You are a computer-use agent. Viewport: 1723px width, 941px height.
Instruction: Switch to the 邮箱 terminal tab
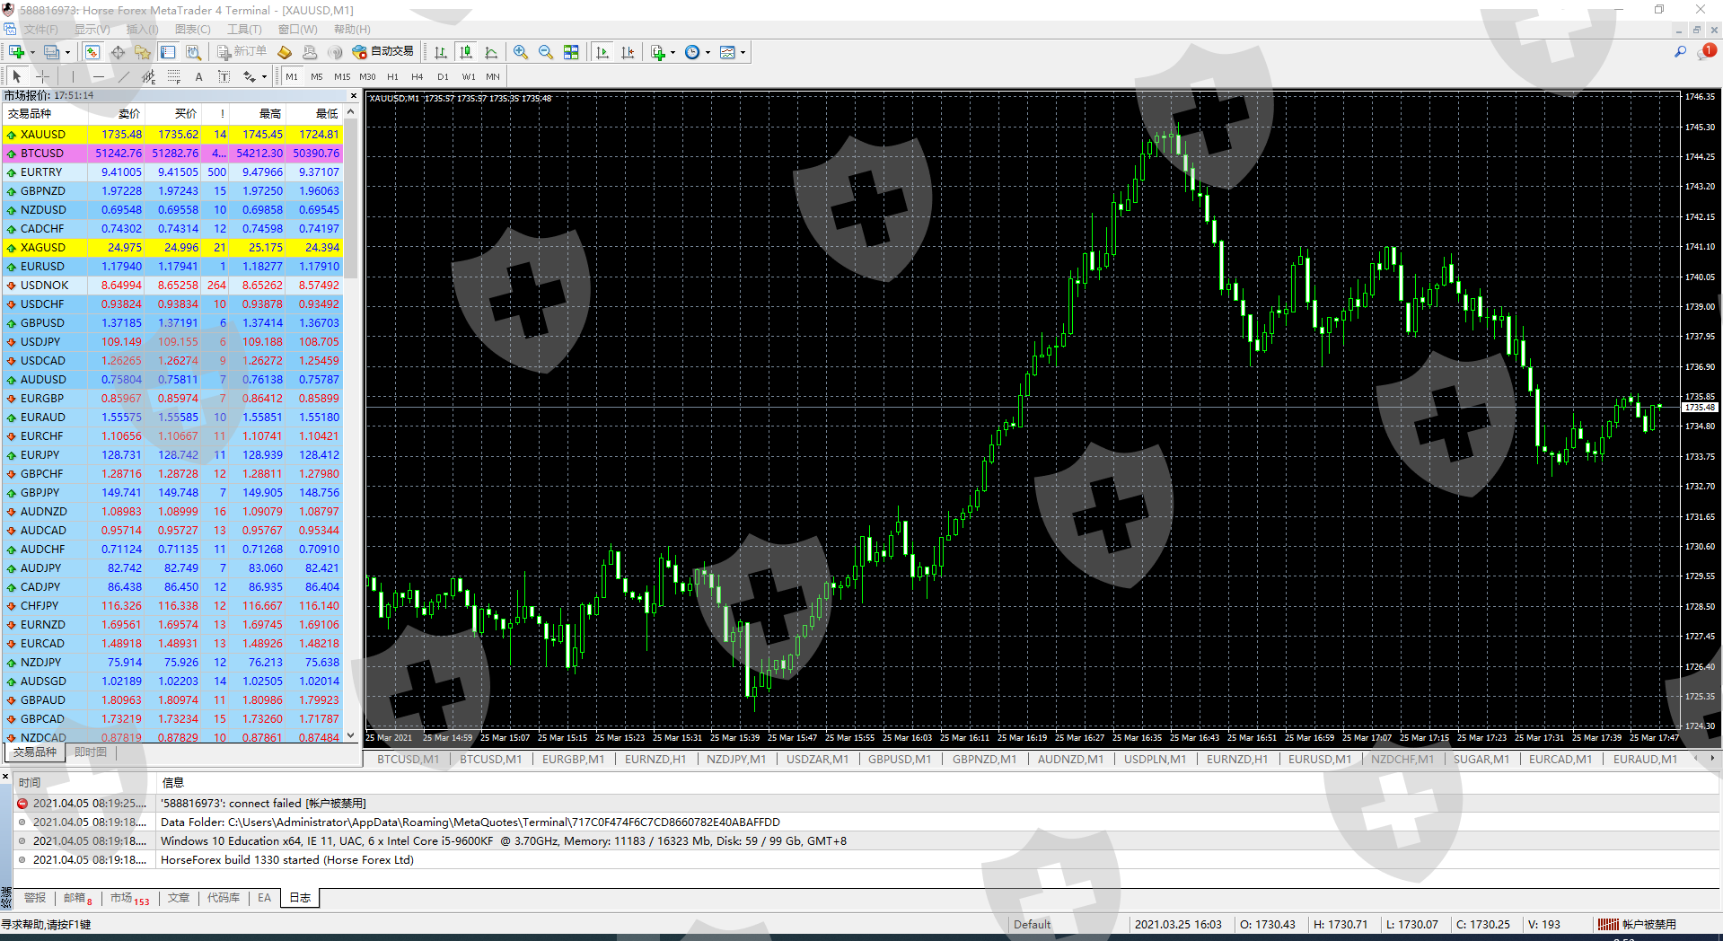(x=76, y=898)
